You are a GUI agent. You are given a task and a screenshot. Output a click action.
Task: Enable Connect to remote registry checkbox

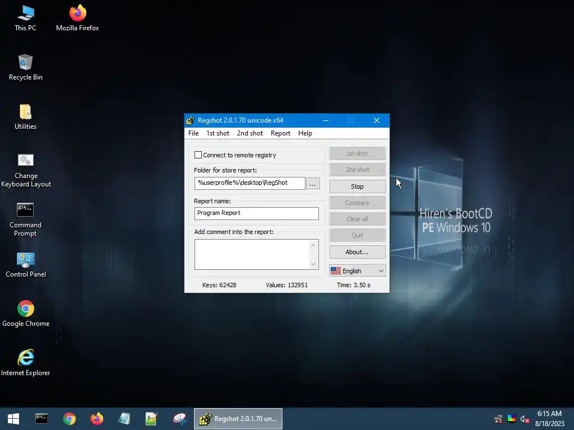coord(198,155)
